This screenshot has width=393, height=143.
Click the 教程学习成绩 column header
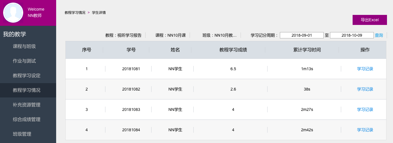coord(233,50)
